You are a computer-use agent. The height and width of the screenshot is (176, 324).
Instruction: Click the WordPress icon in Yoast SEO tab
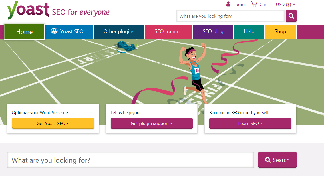click(x=54, y=31)
